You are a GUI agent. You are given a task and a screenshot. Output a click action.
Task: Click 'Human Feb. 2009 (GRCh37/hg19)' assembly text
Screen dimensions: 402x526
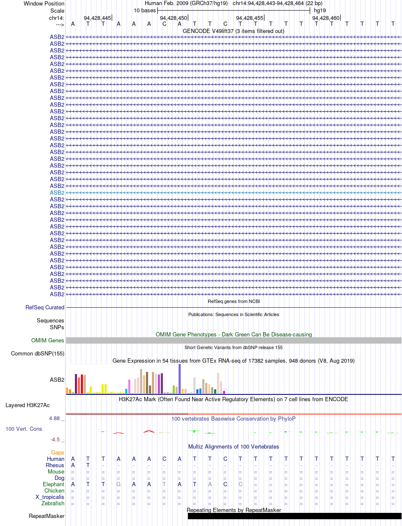click(186, 3)
